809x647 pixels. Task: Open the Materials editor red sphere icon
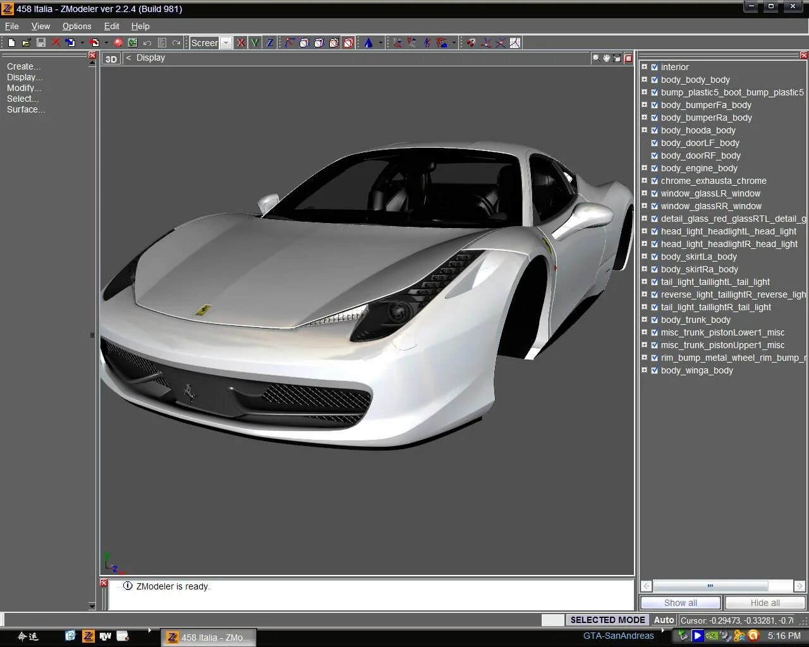coord(118,43)
